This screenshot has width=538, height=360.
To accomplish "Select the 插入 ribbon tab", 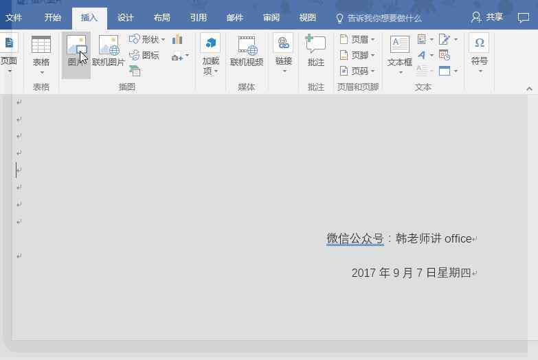I will tap(89, 17).
